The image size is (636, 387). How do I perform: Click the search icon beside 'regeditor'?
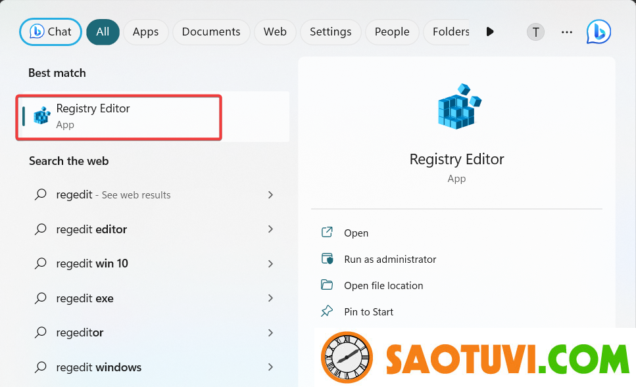click(x=41, y=332)
